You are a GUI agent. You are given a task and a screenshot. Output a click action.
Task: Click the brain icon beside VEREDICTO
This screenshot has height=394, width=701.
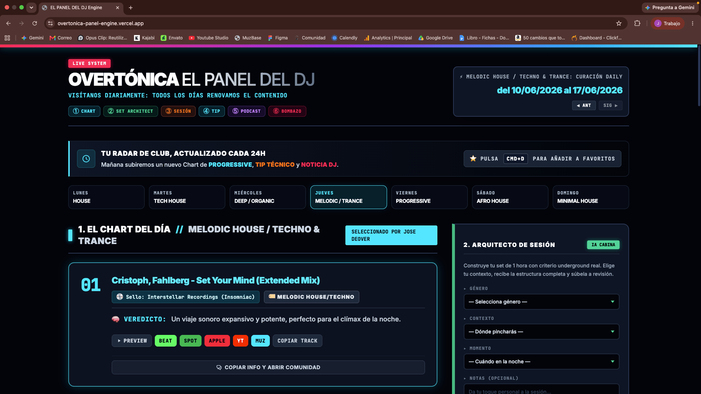coord(116,319)
